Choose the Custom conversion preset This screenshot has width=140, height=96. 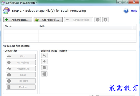tap(21, 87)
